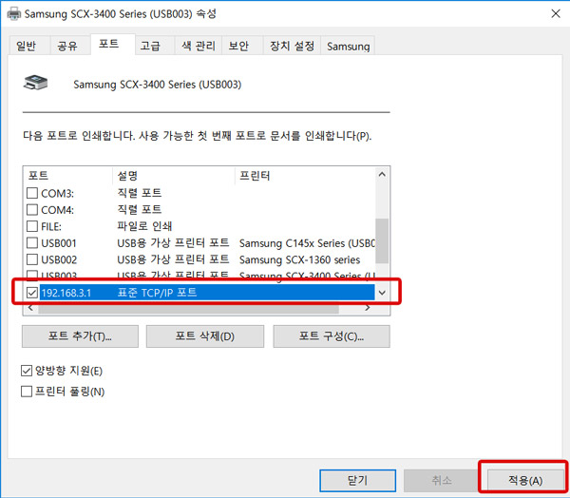Image resolution: width=570 pixels, height=498 pixels.
Task: Select the 표준 TCP/IP 포트 description cell
Action: pyautogui.click(x=157, y=293)
